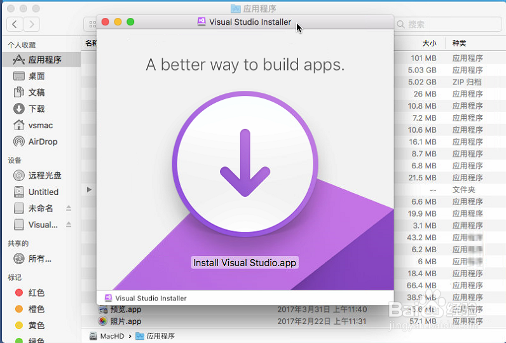The image size is (506, 343).
Task: Click the 18.4 MB size cell
Action: pos(422,274)
